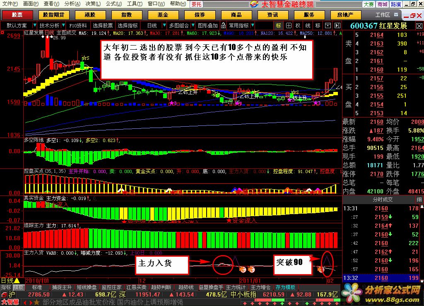The width and height of the screenshot is (424, 306).
Task: Click the 细 detail button beside 分时成交
Action: pos(419,200)
